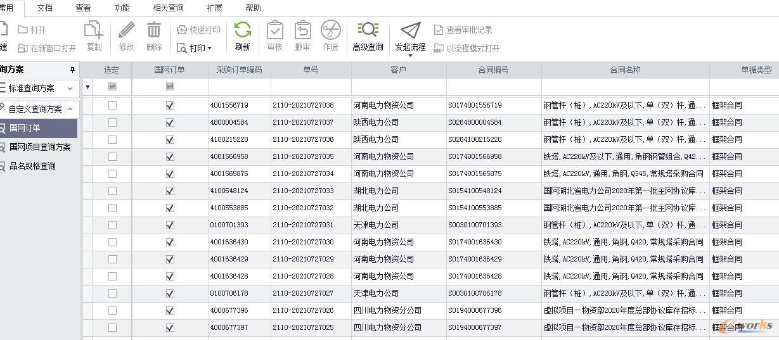
Task: Switch to the 相关查询 tab
Action: click(168, 8)
